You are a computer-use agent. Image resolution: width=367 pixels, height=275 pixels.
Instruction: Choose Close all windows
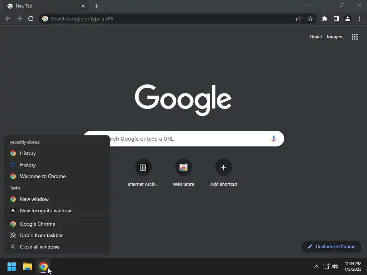[57, 247]
